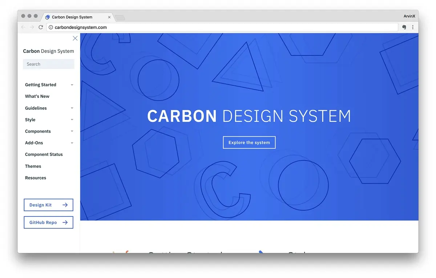
Task: Open a new browser tab
Action: click(120, 17)
